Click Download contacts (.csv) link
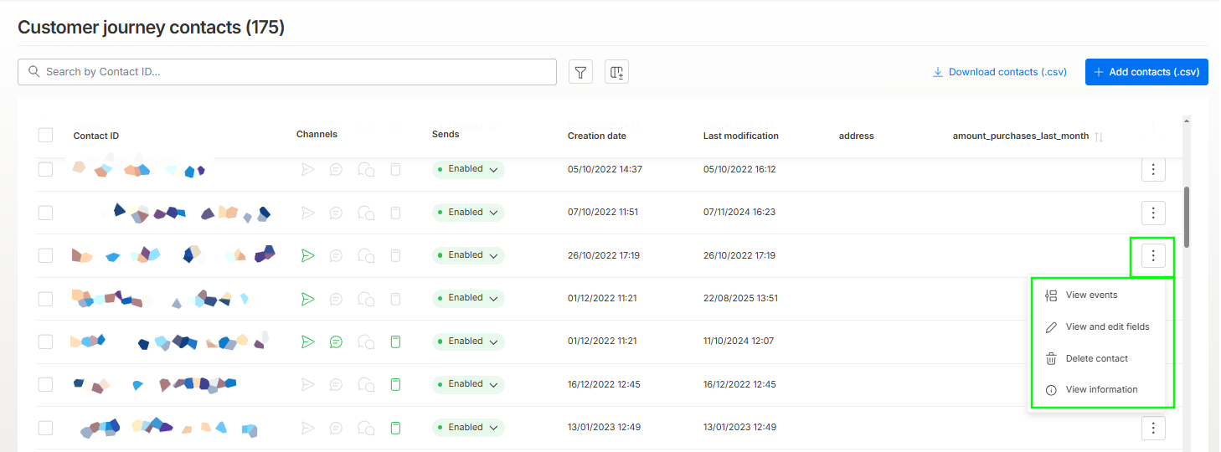Image resolution: width=1221 pixels, height=452 pixels. click(x=1000, y=72)
